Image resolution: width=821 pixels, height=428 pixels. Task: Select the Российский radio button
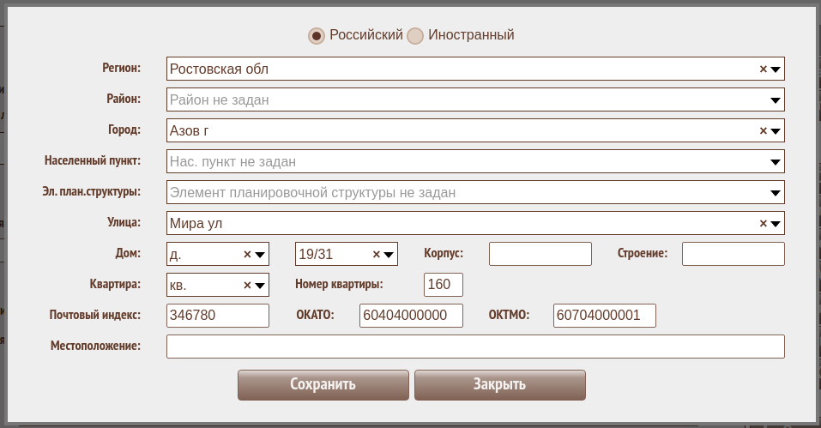(317, 36)
